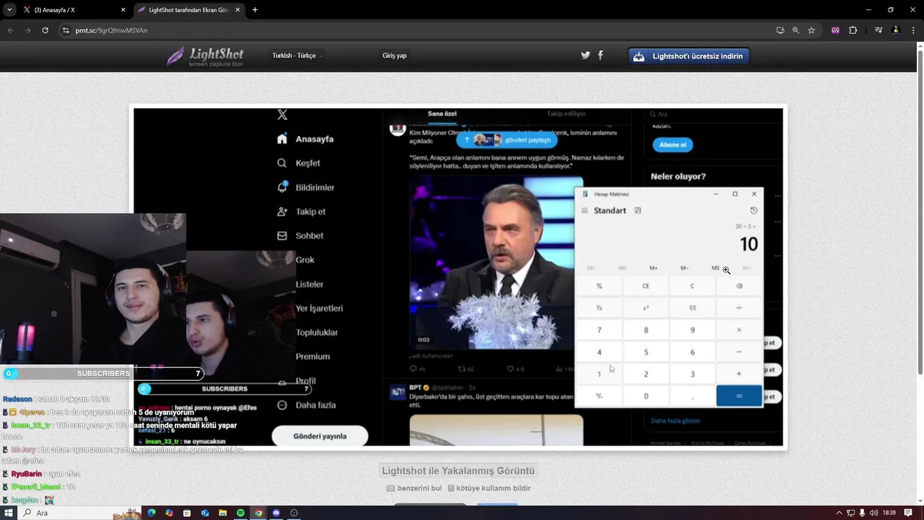The height and width of the screenshot is (520, 924).
Task: Show hidden system tray icons
Action: click(839, 513)
